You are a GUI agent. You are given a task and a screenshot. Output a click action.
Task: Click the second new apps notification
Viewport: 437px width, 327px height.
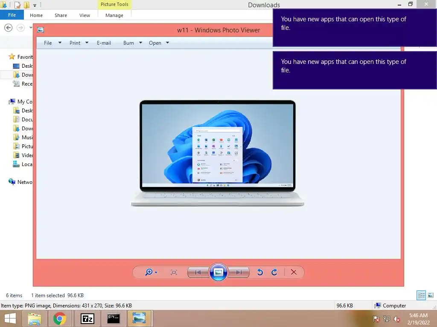[x=355, y=70]
